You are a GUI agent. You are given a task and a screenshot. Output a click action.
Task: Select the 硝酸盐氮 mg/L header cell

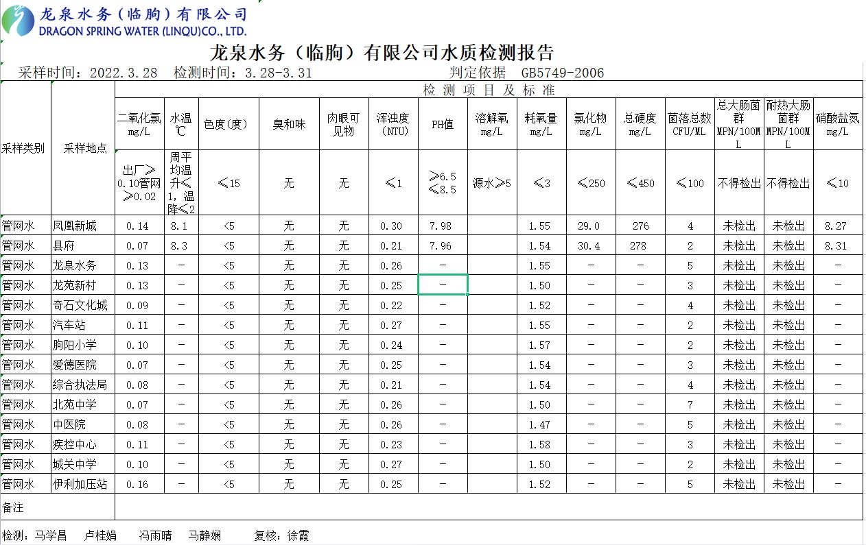tap(838, 124)
